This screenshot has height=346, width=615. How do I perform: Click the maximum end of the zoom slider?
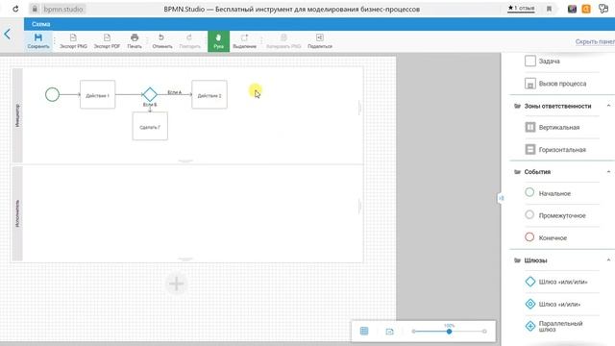click(x=484, y=332)
